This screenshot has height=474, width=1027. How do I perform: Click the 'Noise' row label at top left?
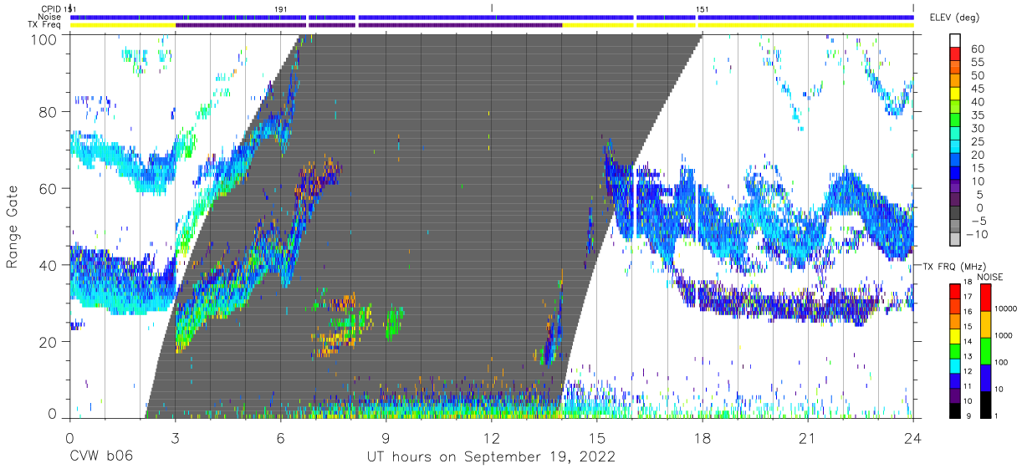[x=51, y=17]
